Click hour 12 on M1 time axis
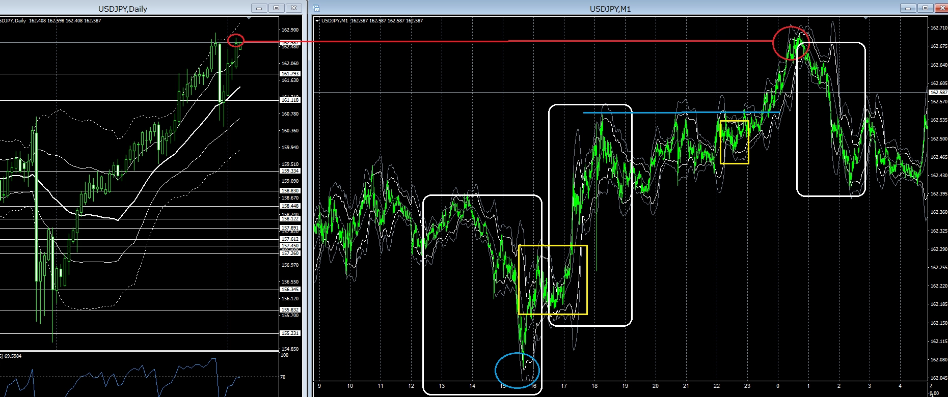Image resolution: width=948 pixels, height=397 pixels. coord(411,386)
